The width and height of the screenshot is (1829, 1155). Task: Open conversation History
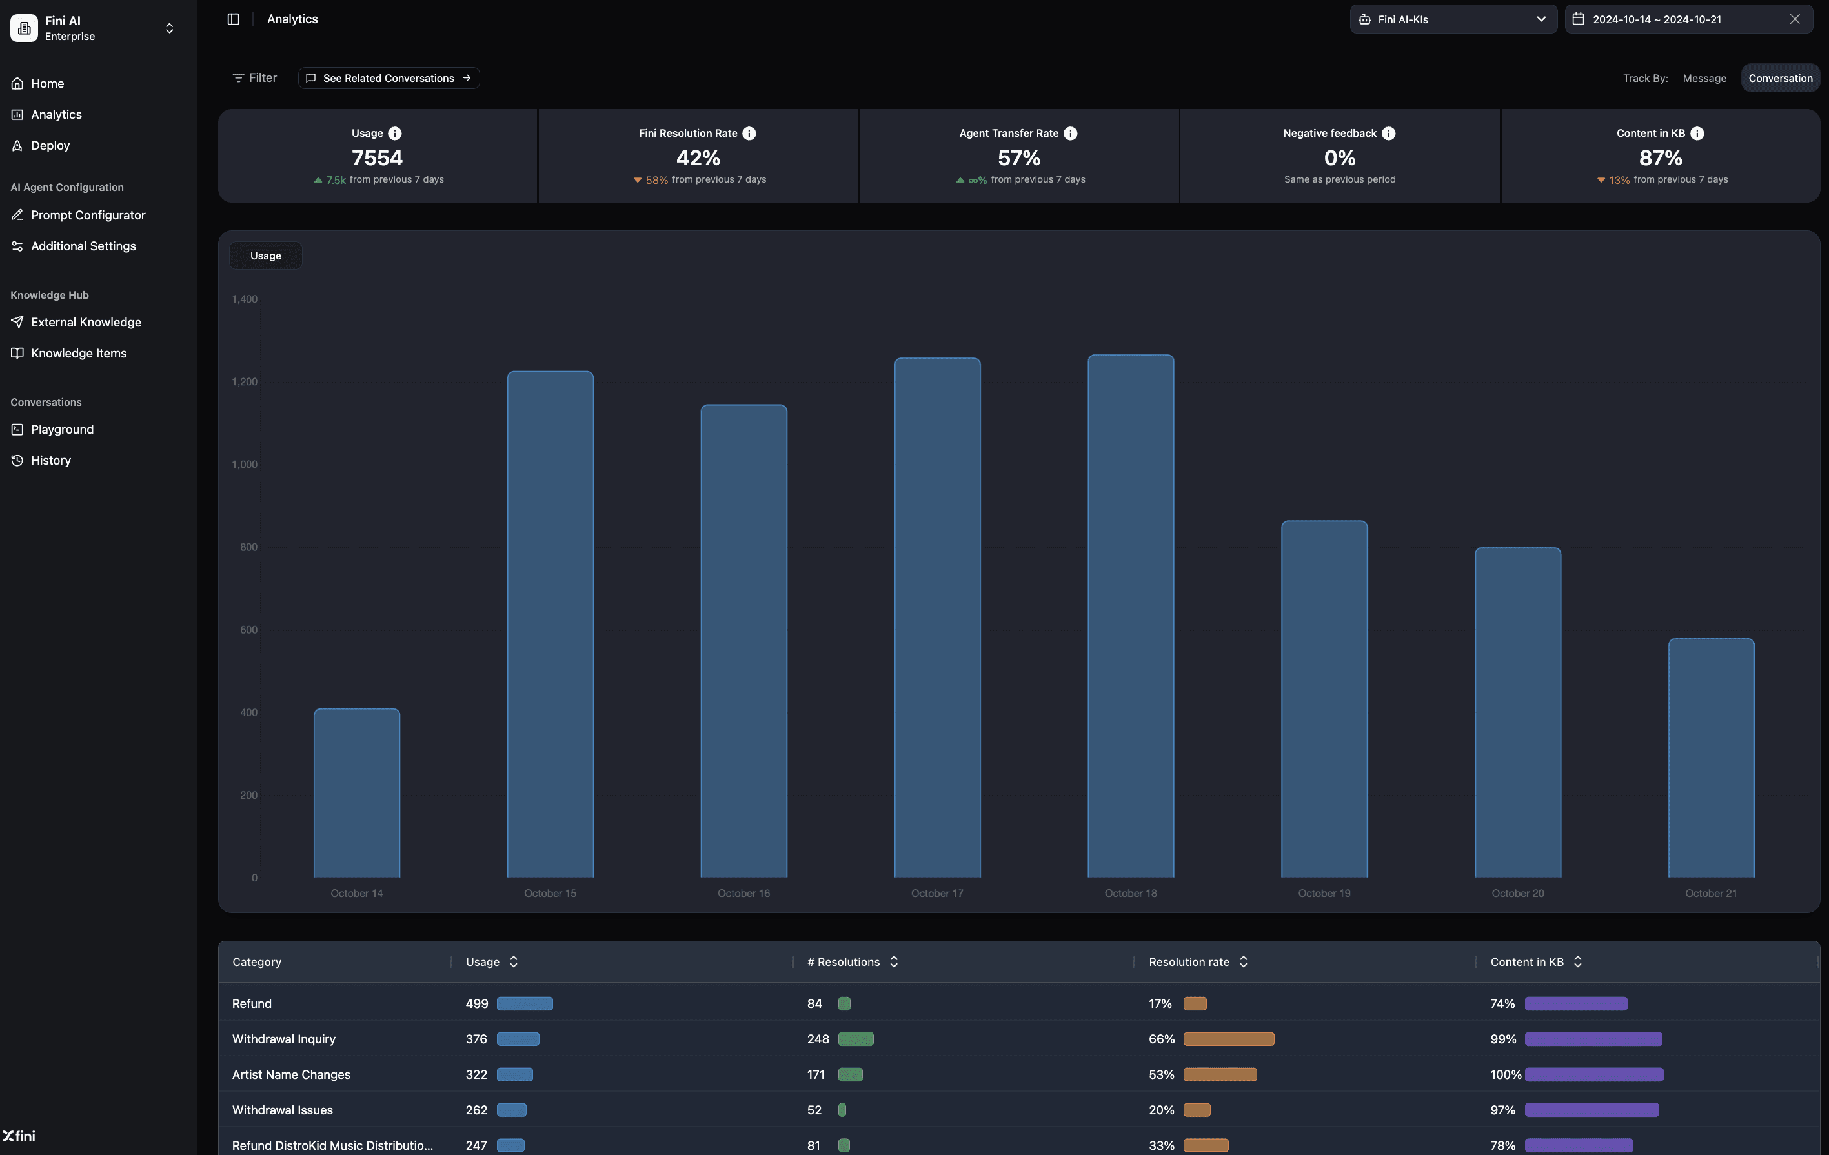pos(50,461)
